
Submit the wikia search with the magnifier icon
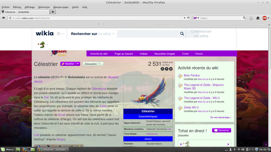click(182, 34)
